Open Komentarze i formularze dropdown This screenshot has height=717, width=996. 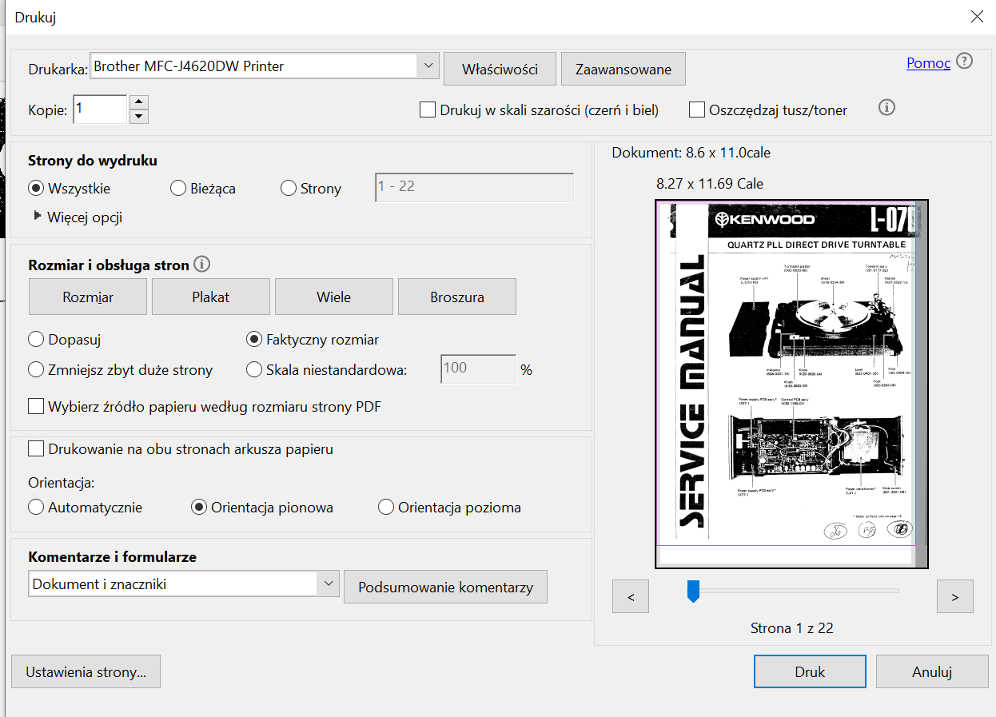pyautogui.click(x=329, y=584)
